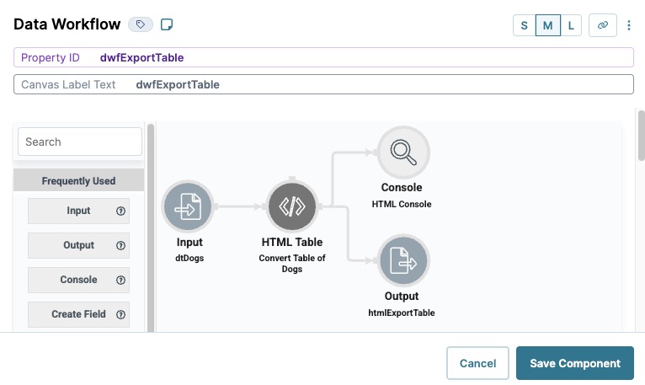645x385 pixels.
Task: Click the Save Component button
Action: click(574, 363)
